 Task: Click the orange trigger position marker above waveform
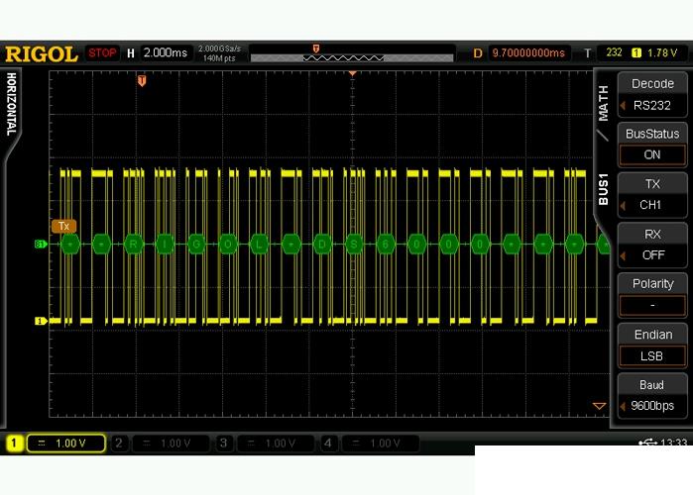(142, 80)
